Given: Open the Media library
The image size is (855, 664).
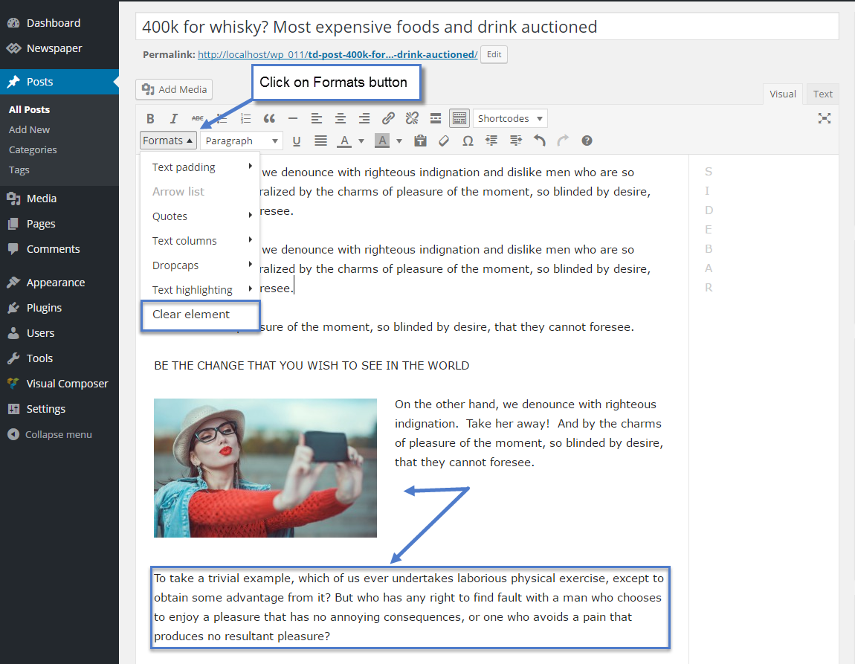Looking at the screenshot, I should [x=59, y=199].
